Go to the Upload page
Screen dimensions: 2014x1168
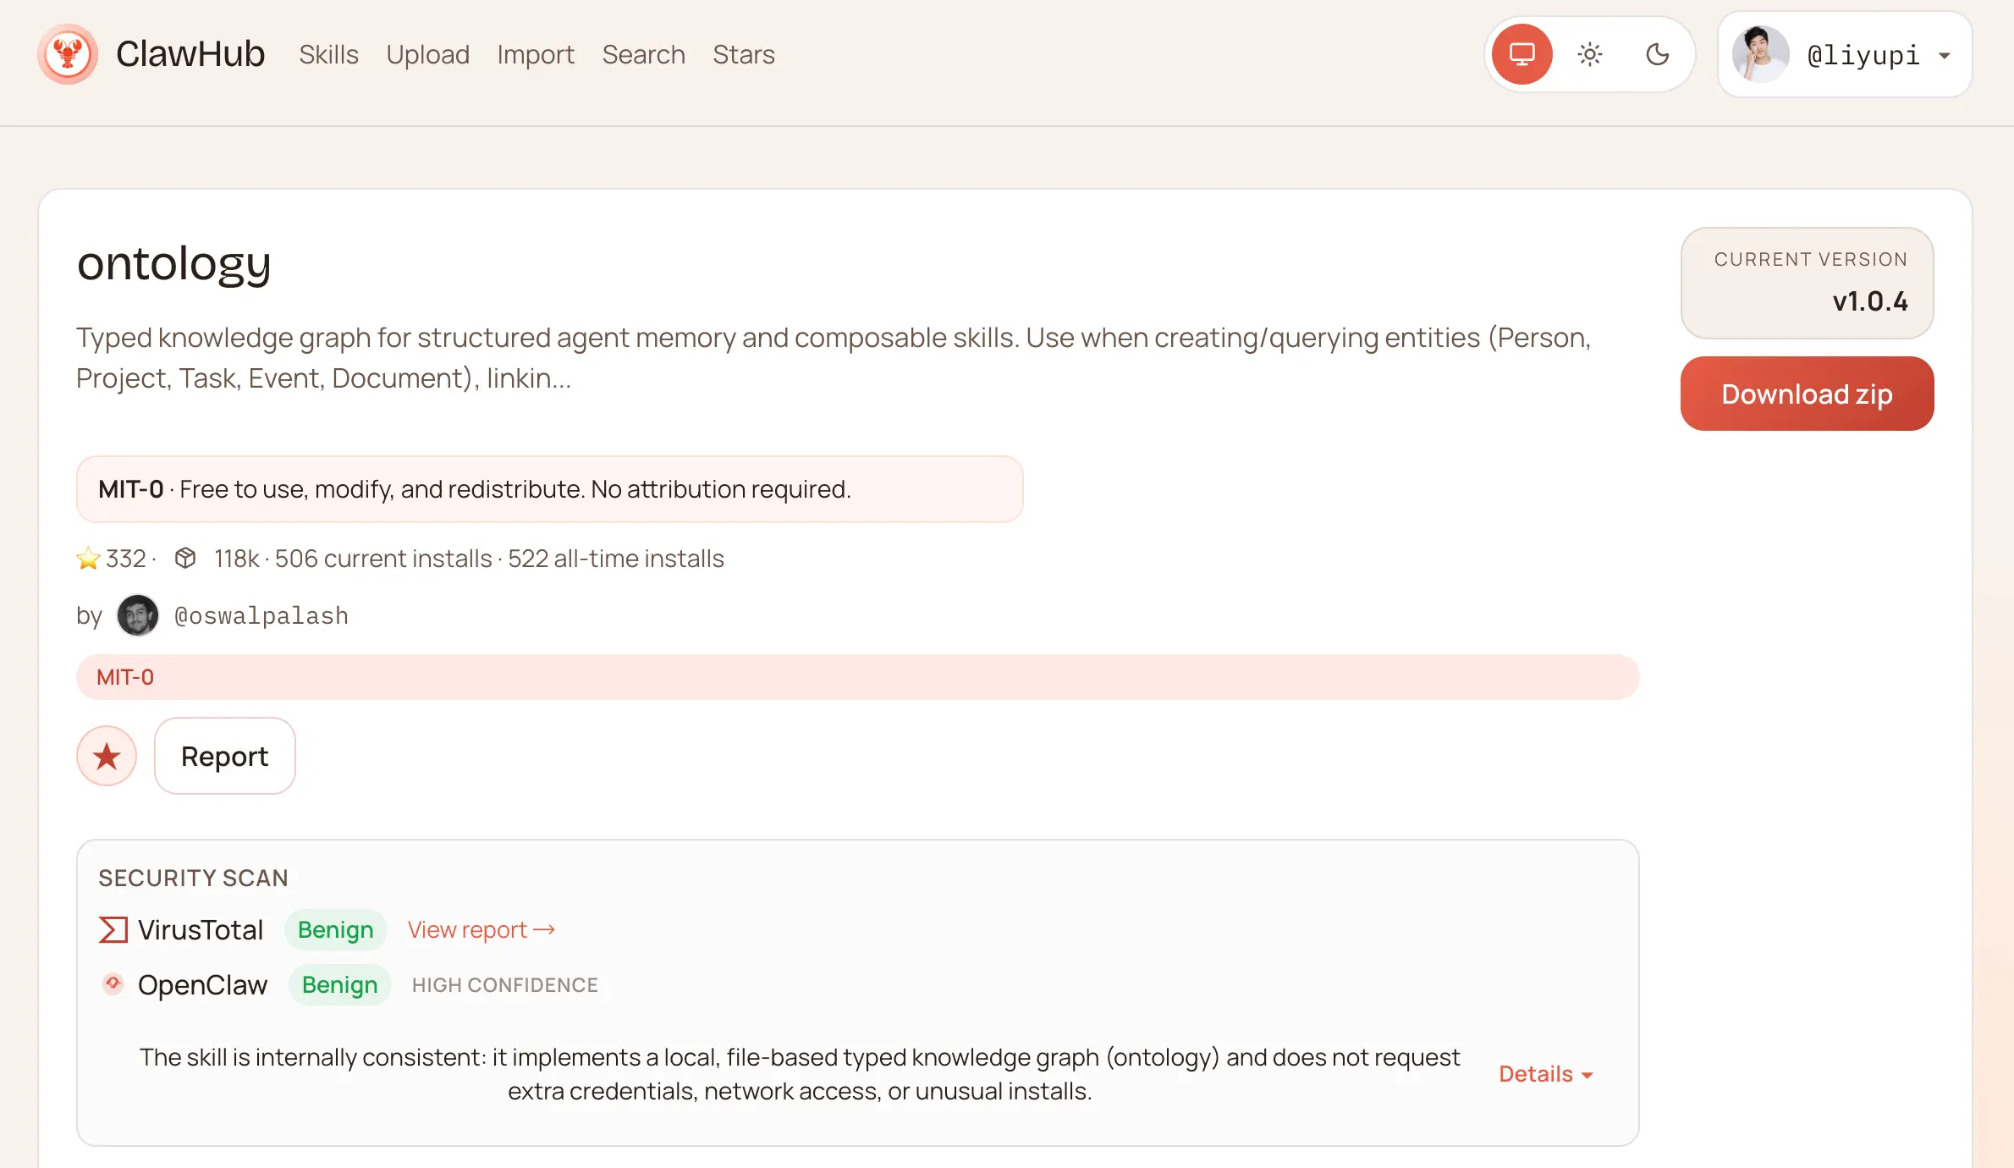tap(427, 54)
